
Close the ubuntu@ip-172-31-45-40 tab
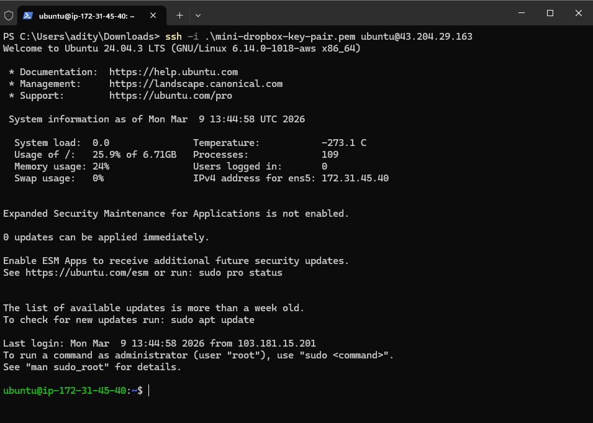tap(157, 15)
